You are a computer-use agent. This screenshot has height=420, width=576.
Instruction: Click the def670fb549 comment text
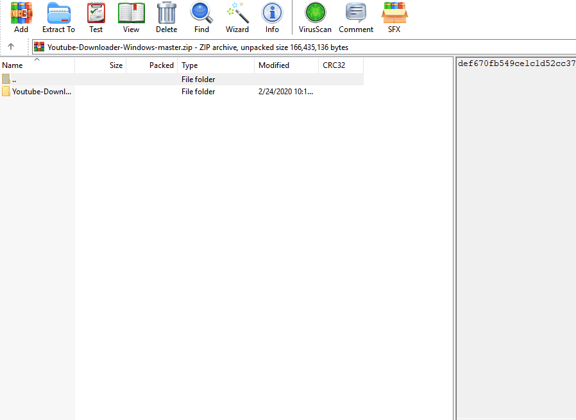coord(516,63)
